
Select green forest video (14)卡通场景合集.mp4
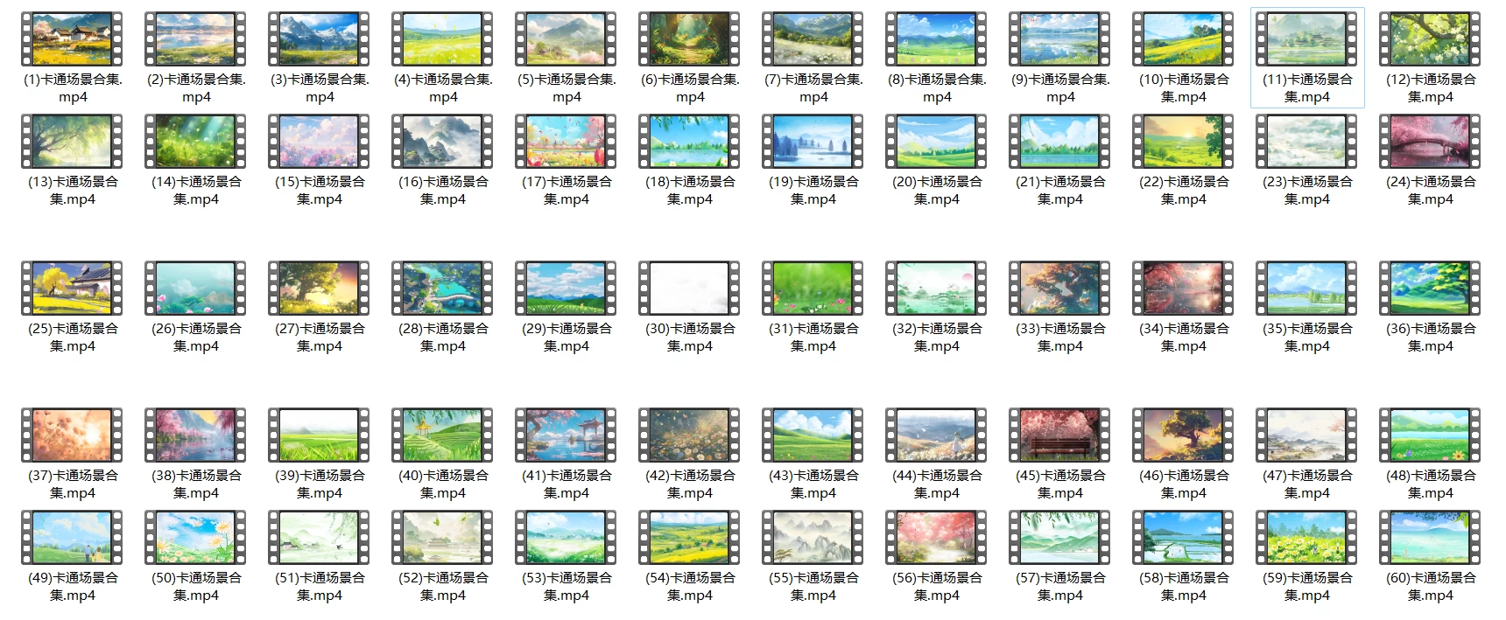(196, 141)
